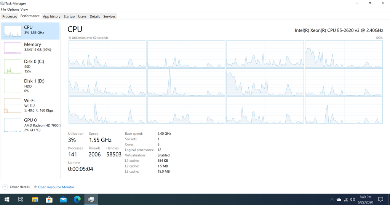Restore down the Task Manager window
The width and height of the screenshot is (390, 205).
[370, 3]
